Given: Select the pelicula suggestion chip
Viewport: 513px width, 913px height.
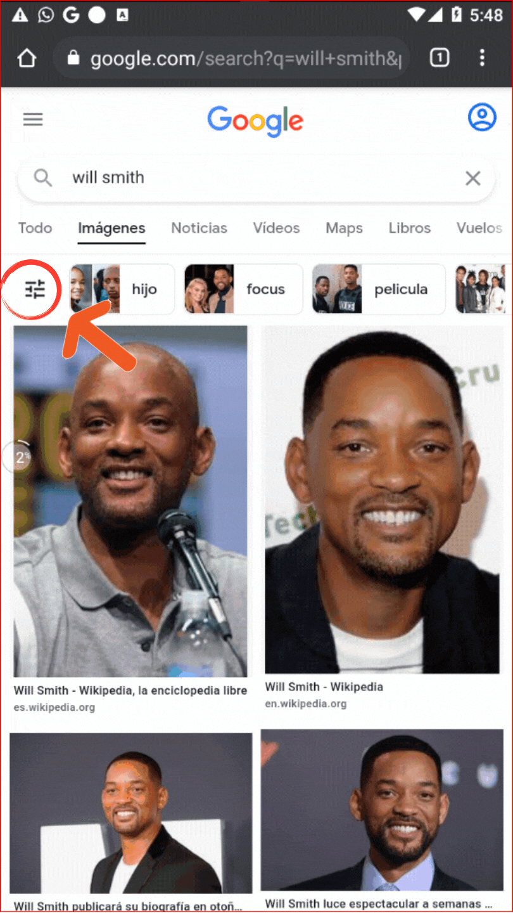Looking at the screenshot, I should (379, 289).
